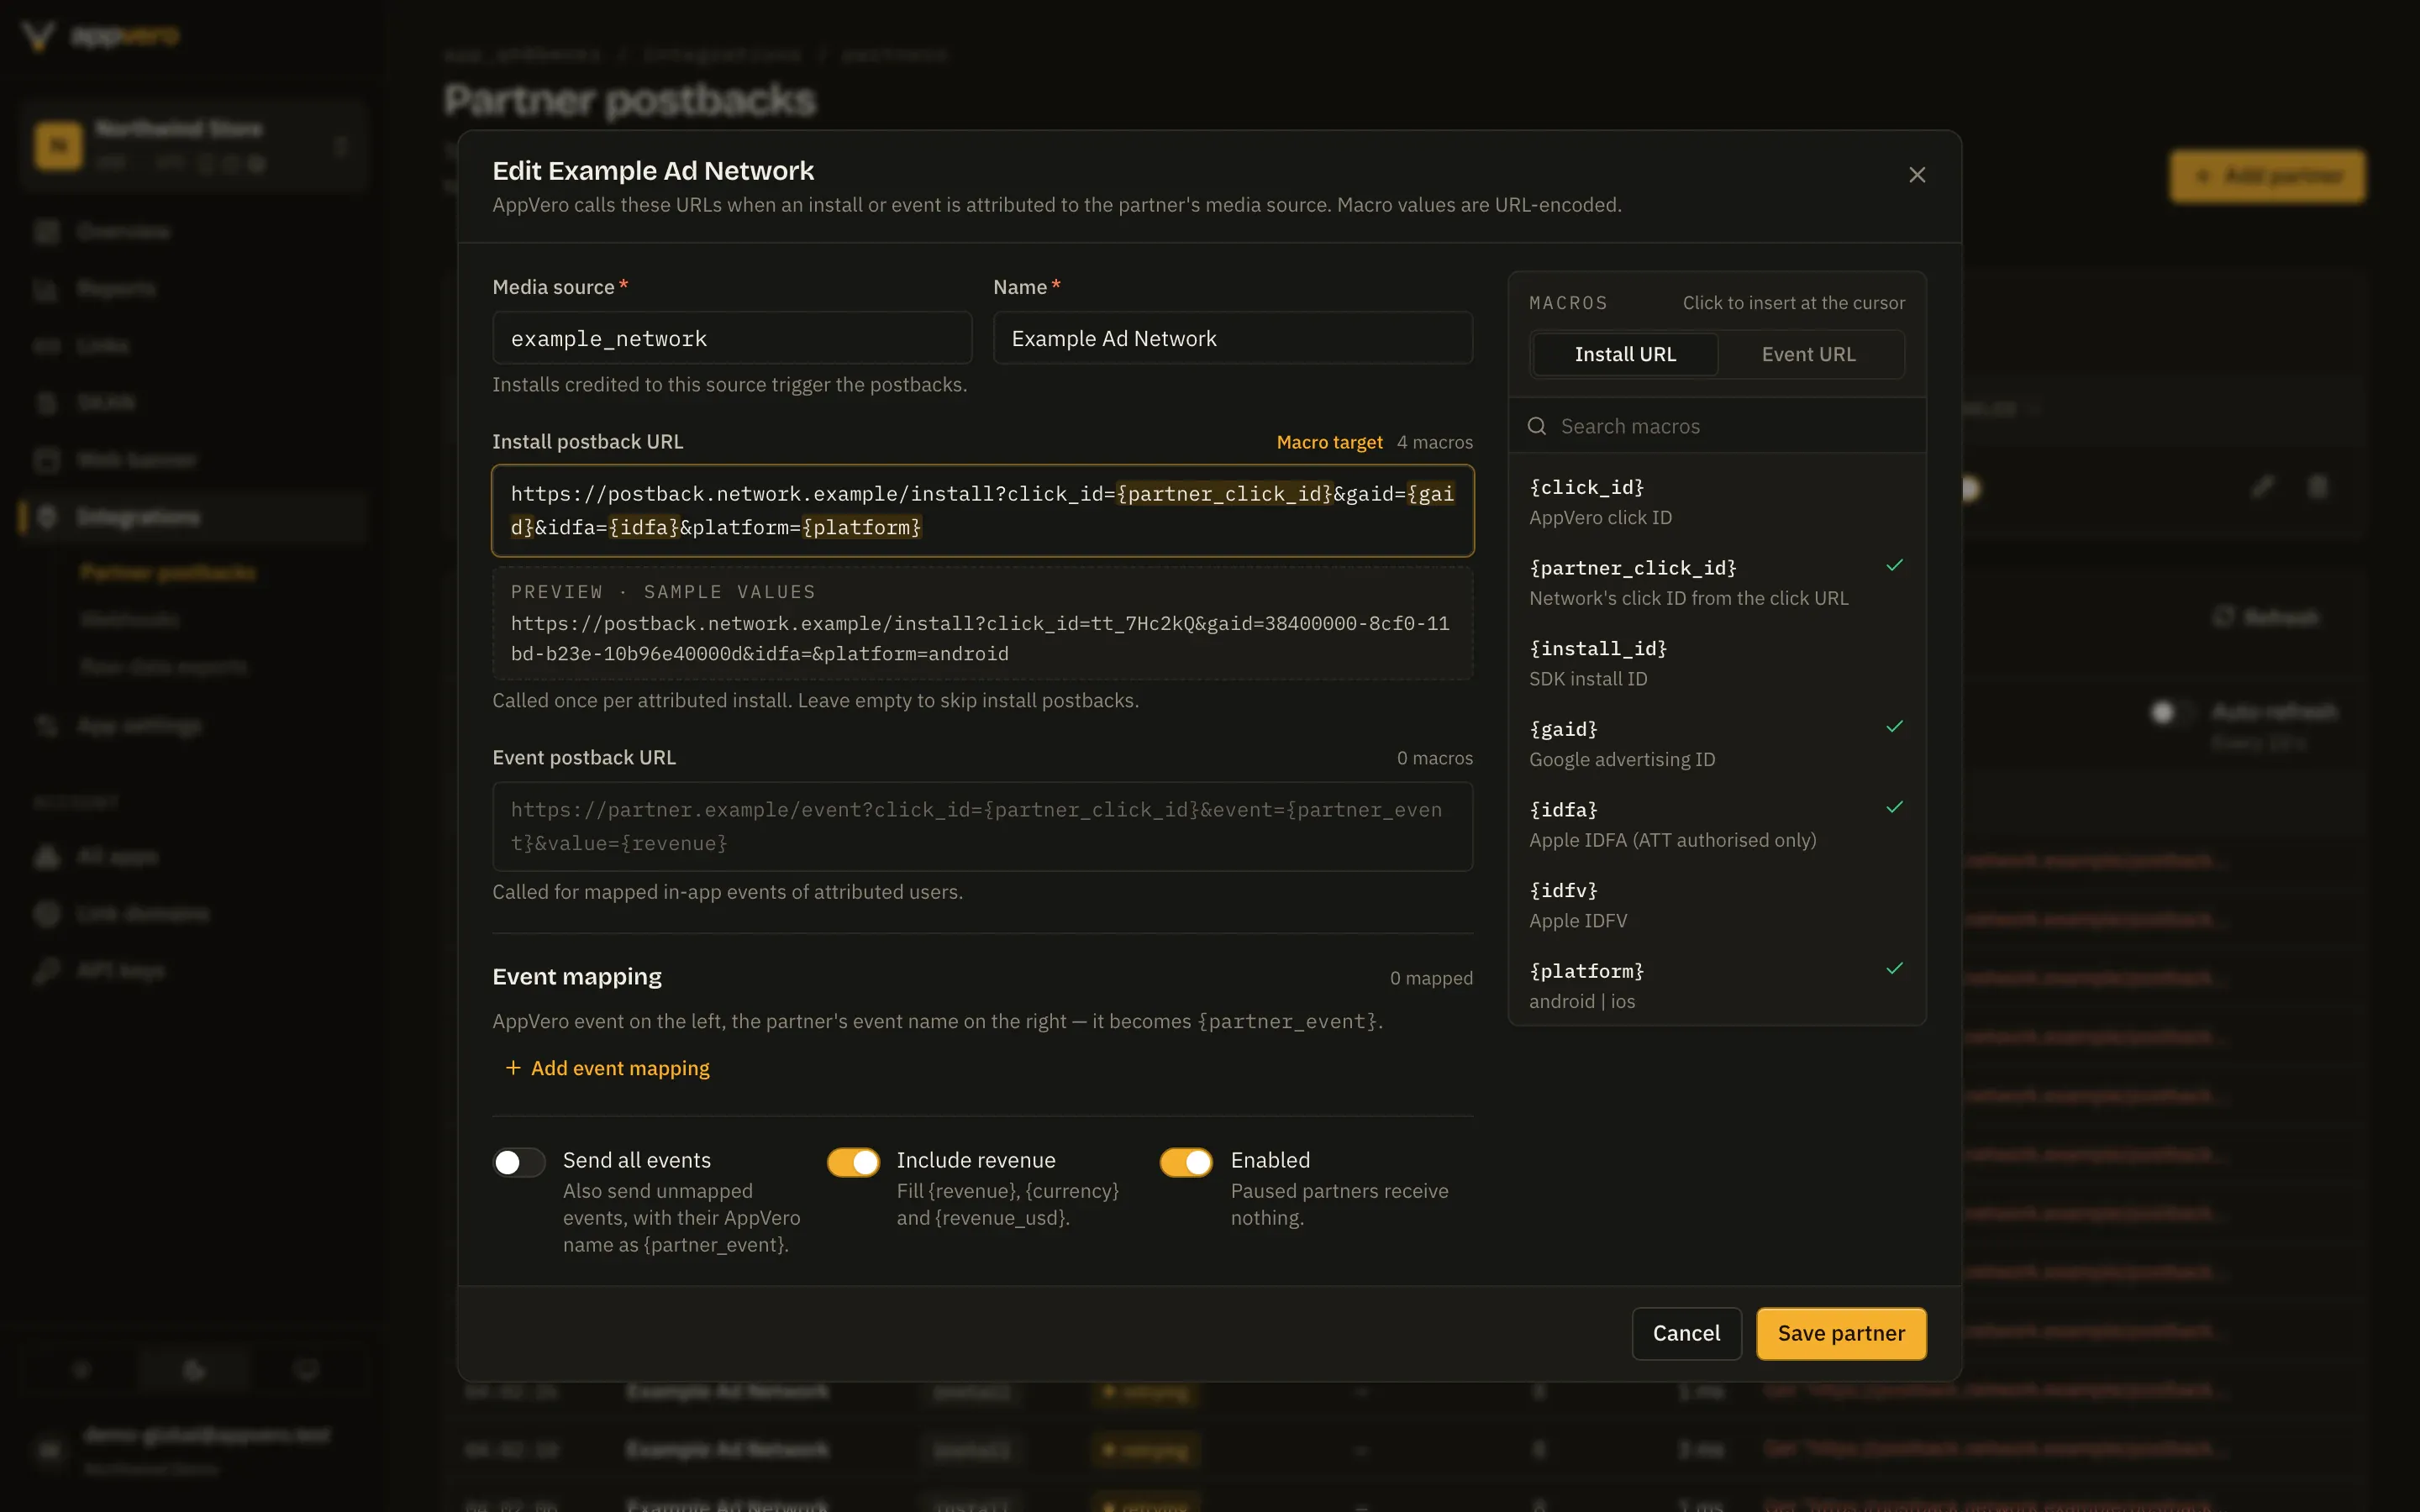Insert the {idfv} macro
The image size is (2420, 1512).
[x=1717, y=905]
